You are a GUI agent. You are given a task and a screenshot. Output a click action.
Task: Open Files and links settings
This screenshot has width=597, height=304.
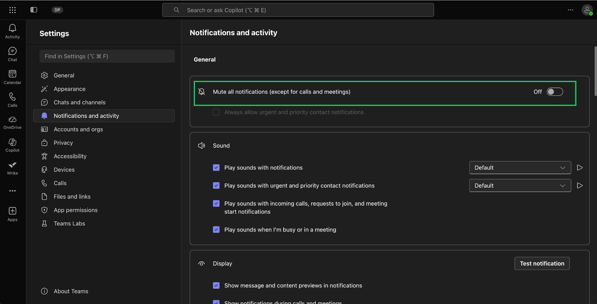pos(104,197)
